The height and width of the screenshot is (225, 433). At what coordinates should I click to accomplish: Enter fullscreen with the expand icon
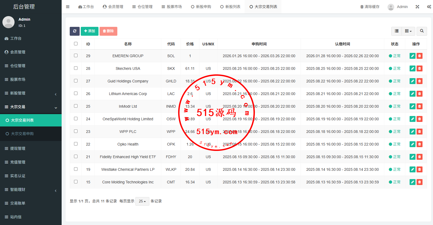point(417,7)
